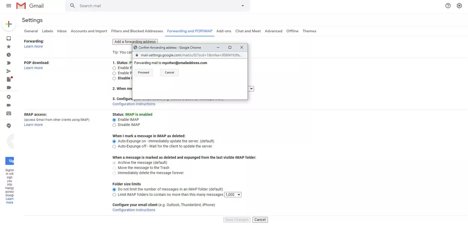Select the Disable POP radio button
Screen dimensions: 468x225
(114, 78)
